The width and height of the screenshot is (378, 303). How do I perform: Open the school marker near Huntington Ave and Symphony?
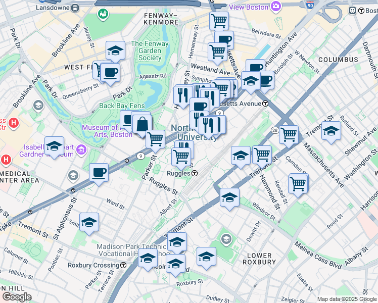pos(251,81)
